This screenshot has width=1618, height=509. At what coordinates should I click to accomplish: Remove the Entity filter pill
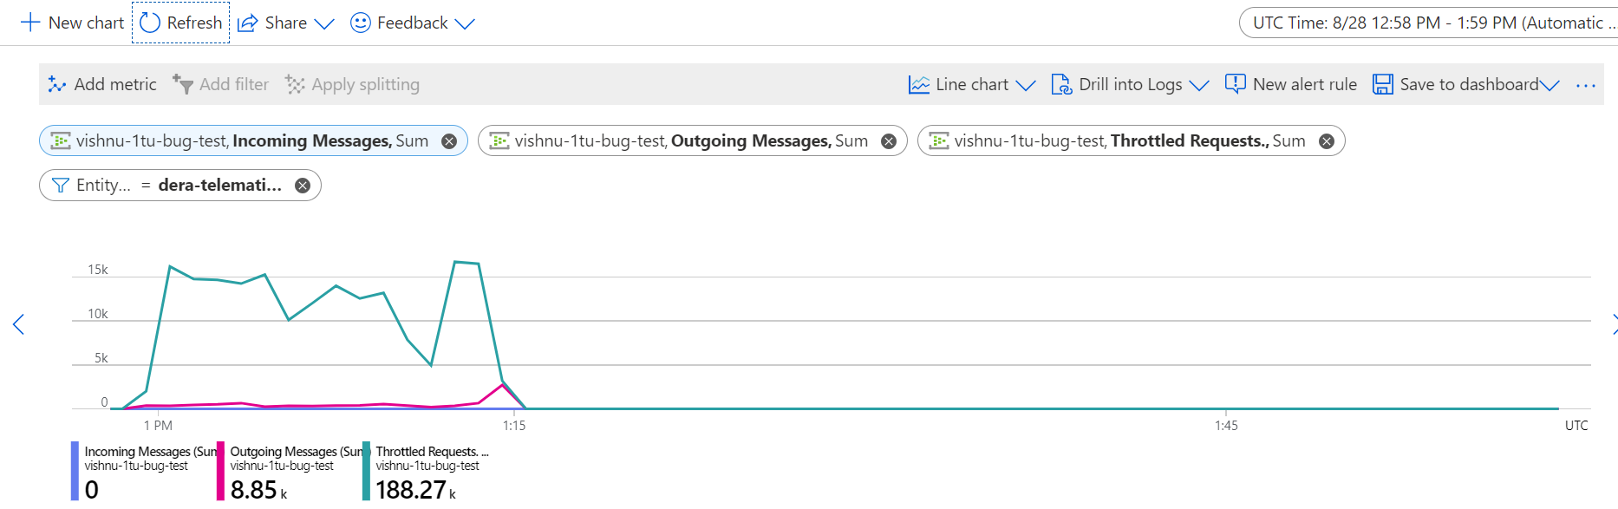tap(303, 186)
